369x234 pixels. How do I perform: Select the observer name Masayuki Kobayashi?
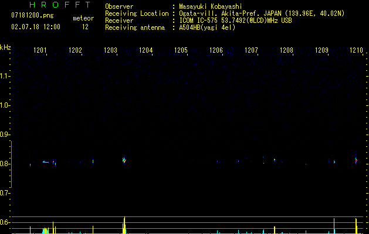[211, 6]
